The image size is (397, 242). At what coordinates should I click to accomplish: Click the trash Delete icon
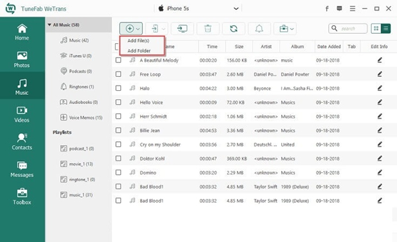tap(208, 29)
